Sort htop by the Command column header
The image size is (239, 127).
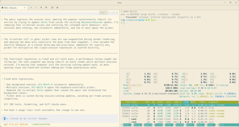pyautogui.click(x=213, y=102)
